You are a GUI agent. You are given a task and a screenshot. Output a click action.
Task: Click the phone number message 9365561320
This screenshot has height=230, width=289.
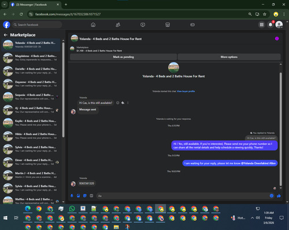[x=87, y=184]
